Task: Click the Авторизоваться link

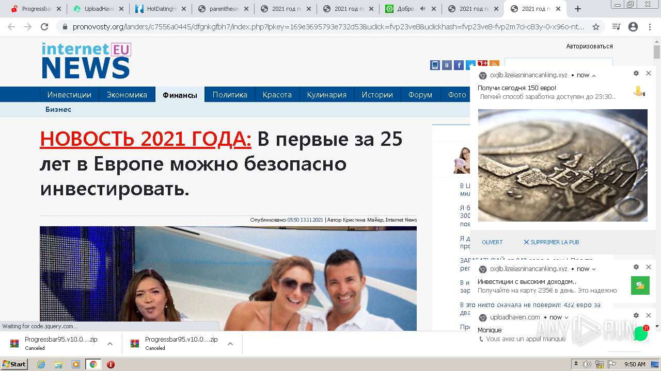Action: [589, 46]
